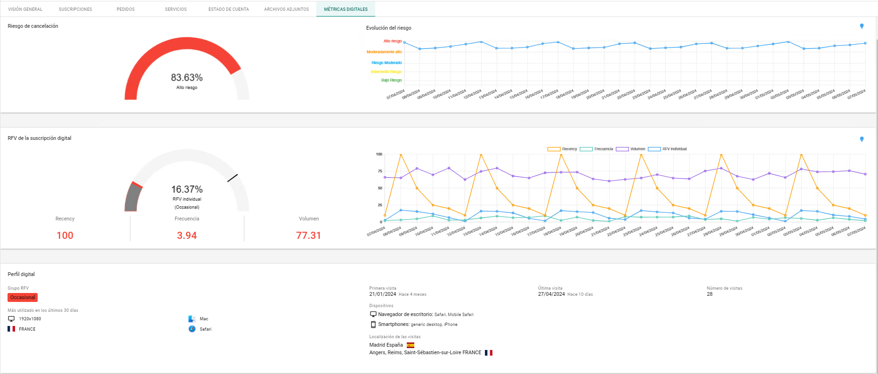Open the Suscripciones tab
The height and width of the screenshot is (374, 878).
click(75, 9)
